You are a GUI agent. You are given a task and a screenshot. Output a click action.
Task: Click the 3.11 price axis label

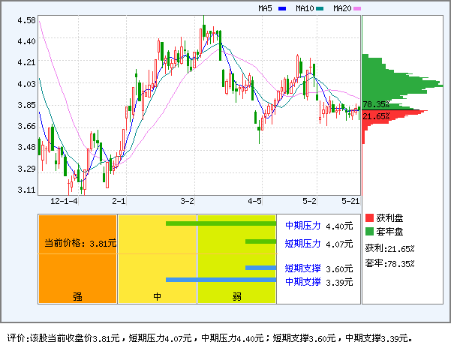(26, 190)
